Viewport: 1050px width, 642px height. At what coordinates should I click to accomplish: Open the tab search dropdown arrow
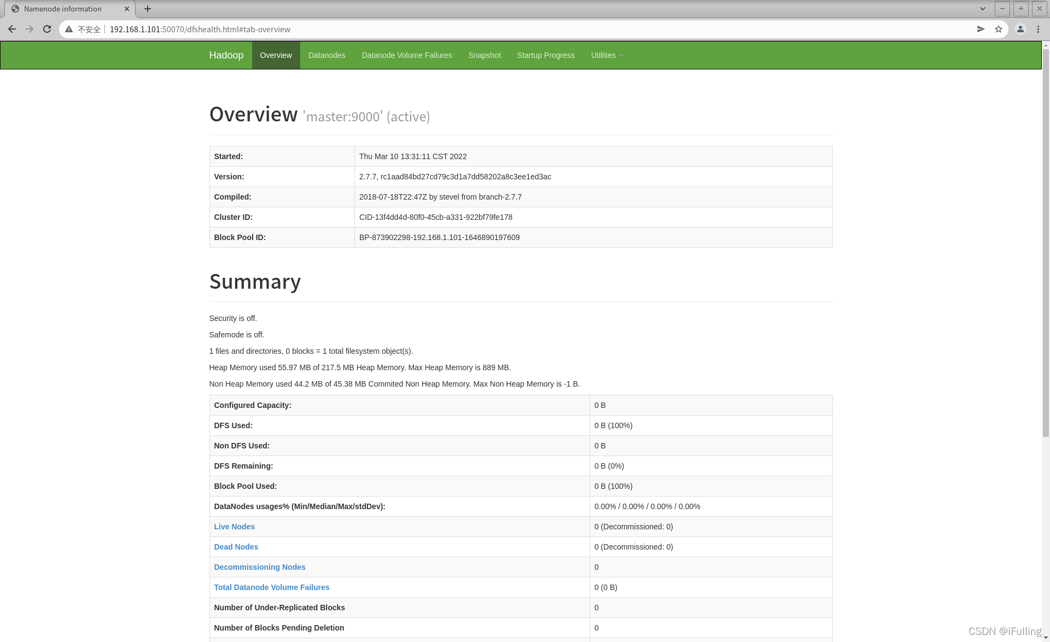pyautogui.click(x=983, y=9)
